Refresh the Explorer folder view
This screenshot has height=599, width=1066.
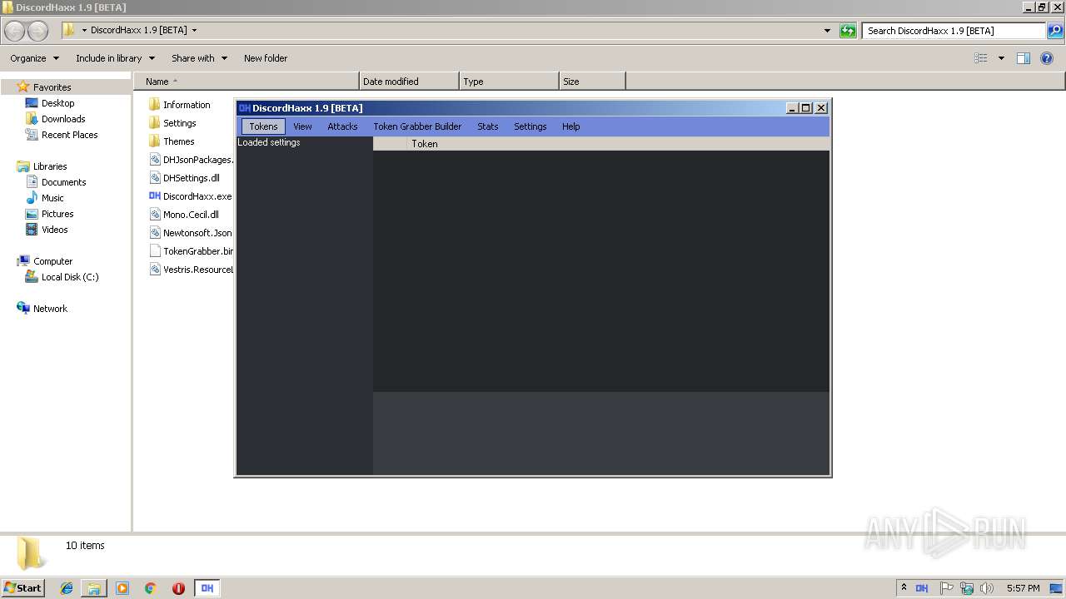[x=848, y=31]
